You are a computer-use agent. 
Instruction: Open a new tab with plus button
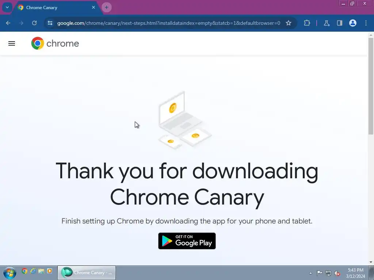tap(107, 7)
